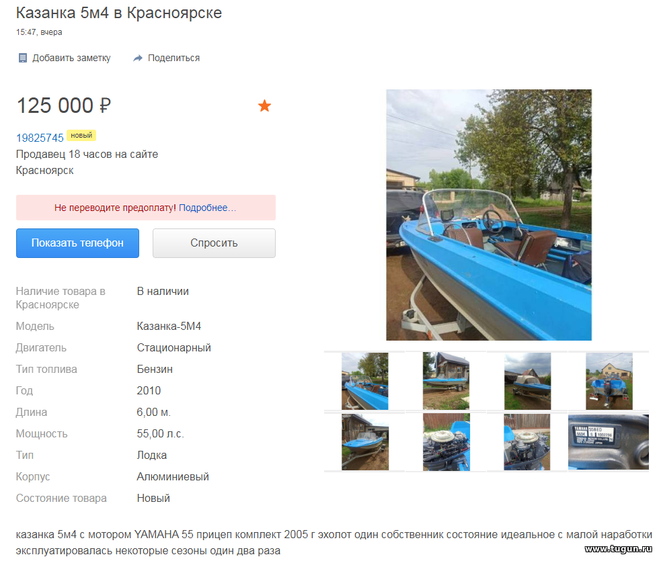The width and height of the screenshot is (659, 561).
Task: Select Поделиться link
Action: coord(173,58)
